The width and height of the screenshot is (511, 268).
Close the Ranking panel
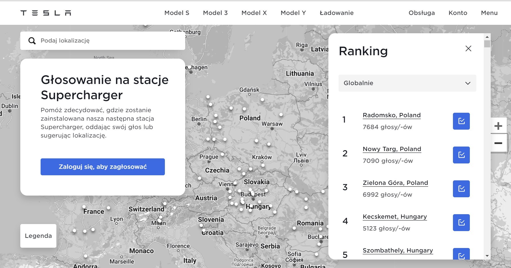(468, 48)
